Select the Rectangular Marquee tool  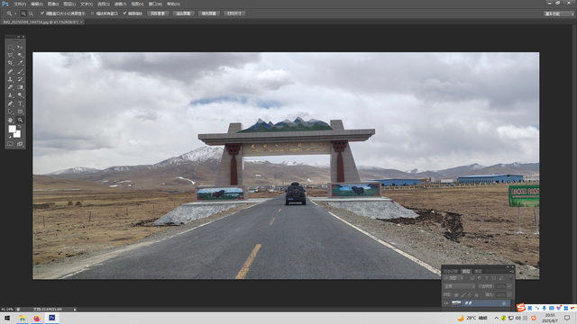[10, 47]
